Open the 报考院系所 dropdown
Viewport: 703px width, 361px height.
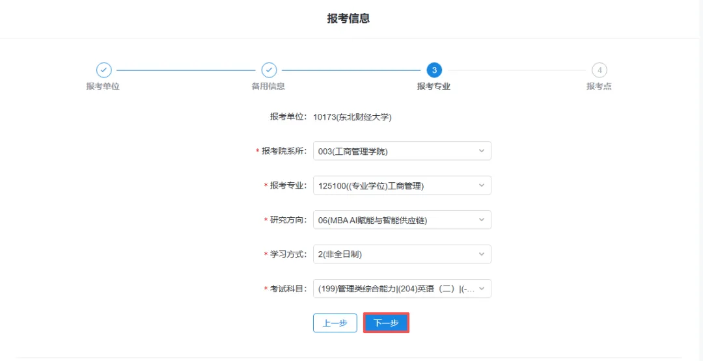point(402,151)
